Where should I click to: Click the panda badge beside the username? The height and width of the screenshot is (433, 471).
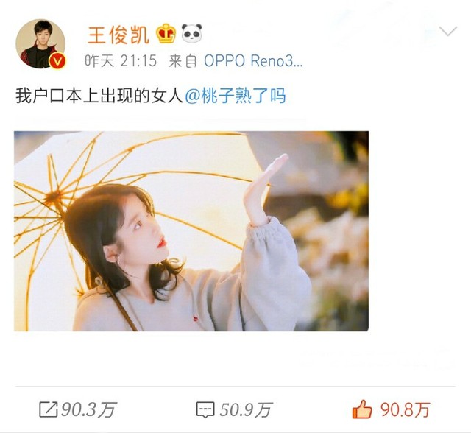point(191,33)
